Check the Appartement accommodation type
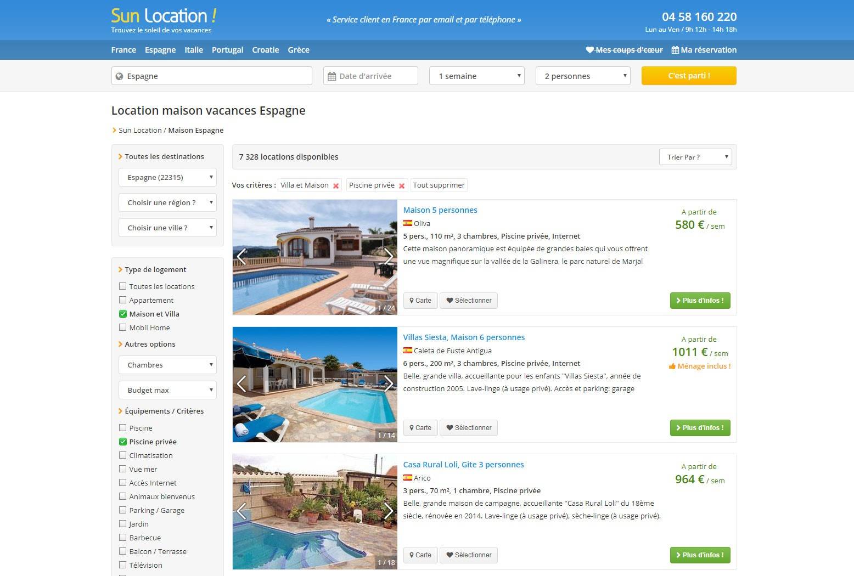Viewport: 854px width, 576px height. [x=122, y=300]
